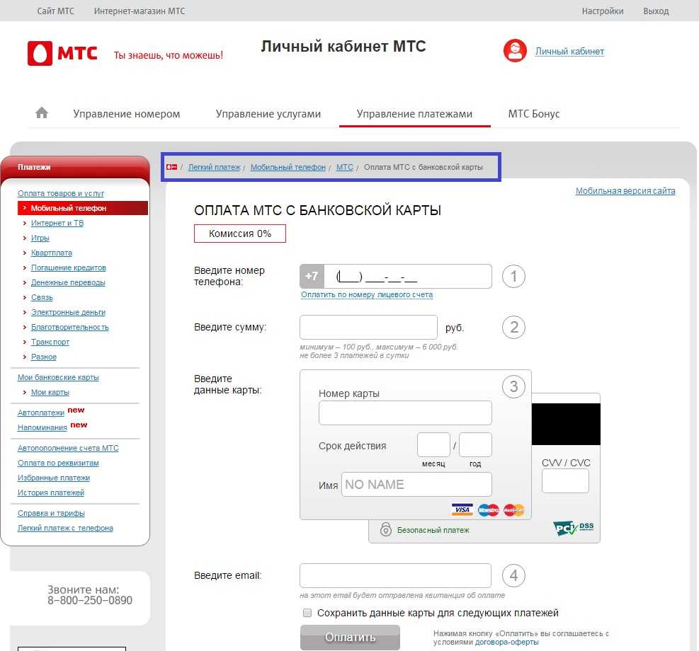Open Автопополнение счета МТС link
Image resolution: width=699 pixels, height=651 pixels.
(x=68, y=448)
